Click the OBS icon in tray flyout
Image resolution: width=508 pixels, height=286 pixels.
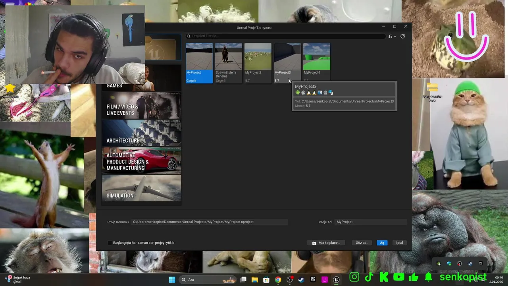[460, 264]
